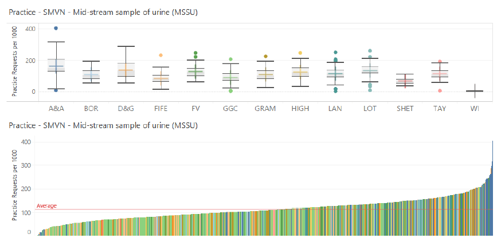This screenshot has width=501, height=242.
Task: Click the red Average reference line label
Action: (x=46, y=206)
